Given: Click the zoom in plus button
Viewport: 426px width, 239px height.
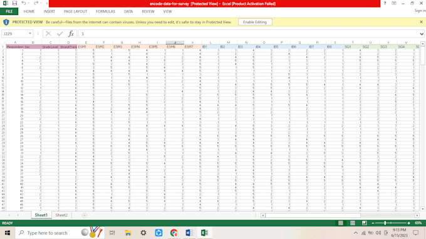Looking at the screenshot, I should pos(409,223).
